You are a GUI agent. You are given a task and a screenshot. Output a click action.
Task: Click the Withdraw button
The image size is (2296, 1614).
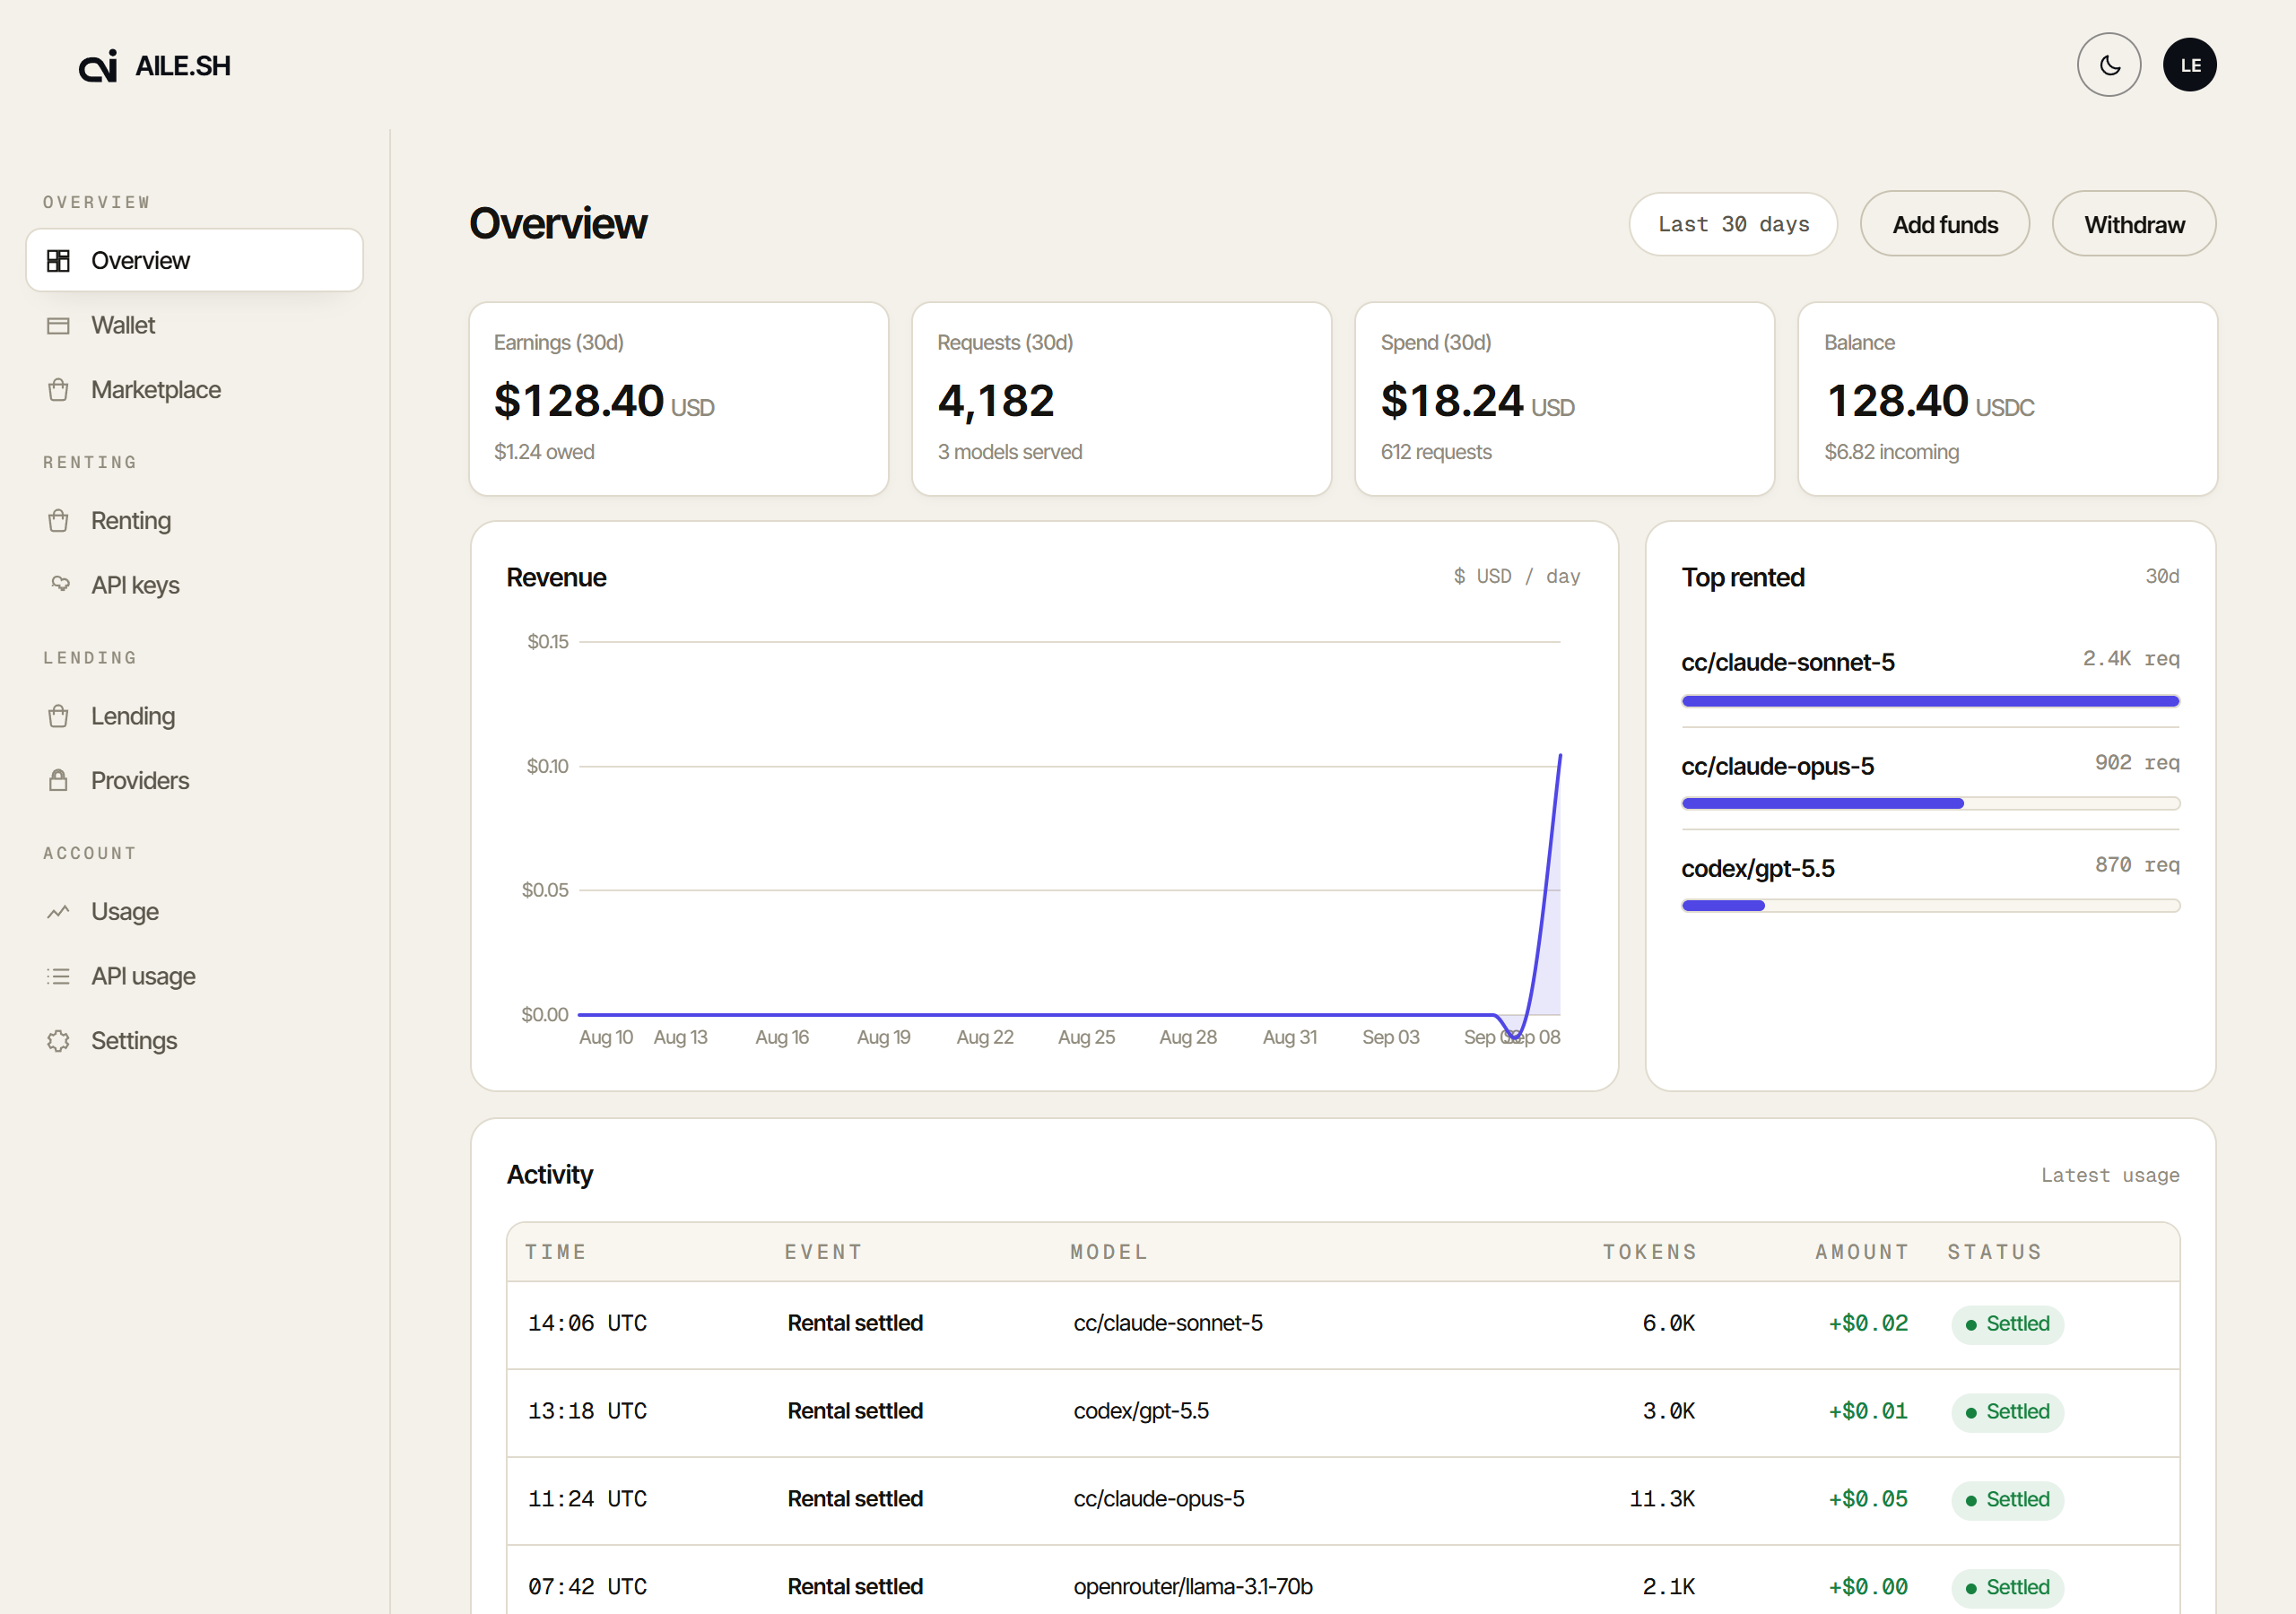pyautogui.click(x=2133, y=224)
